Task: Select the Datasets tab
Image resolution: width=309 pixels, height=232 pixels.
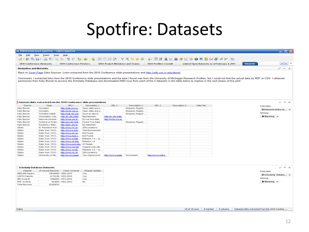Action: [250, 64]
